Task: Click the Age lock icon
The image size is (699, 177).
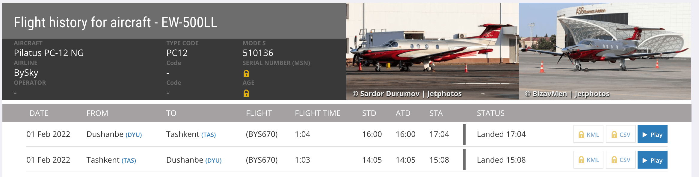Action: tap(246, 93)
